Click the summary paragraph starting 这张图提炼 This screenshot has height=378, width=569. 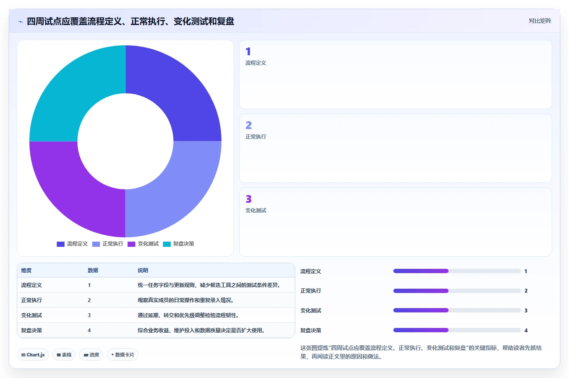click(x=421, y=353)
